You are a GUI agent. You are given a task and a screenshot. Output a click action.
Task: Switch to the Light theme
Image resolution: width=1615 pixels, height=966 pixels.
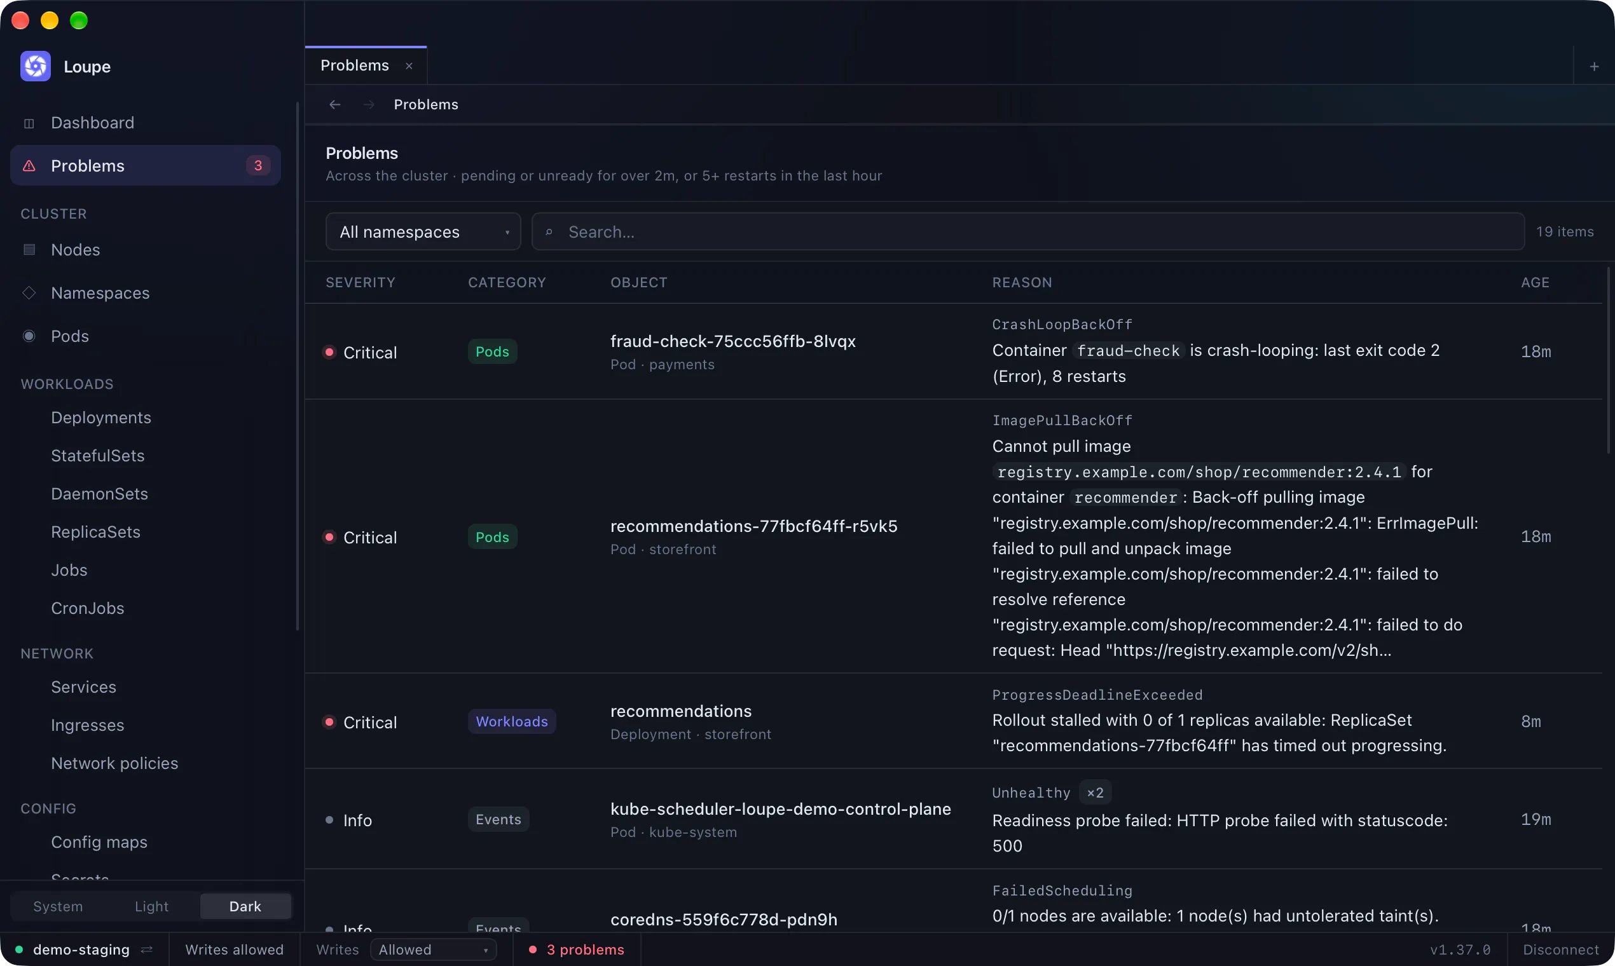point(152,906)
